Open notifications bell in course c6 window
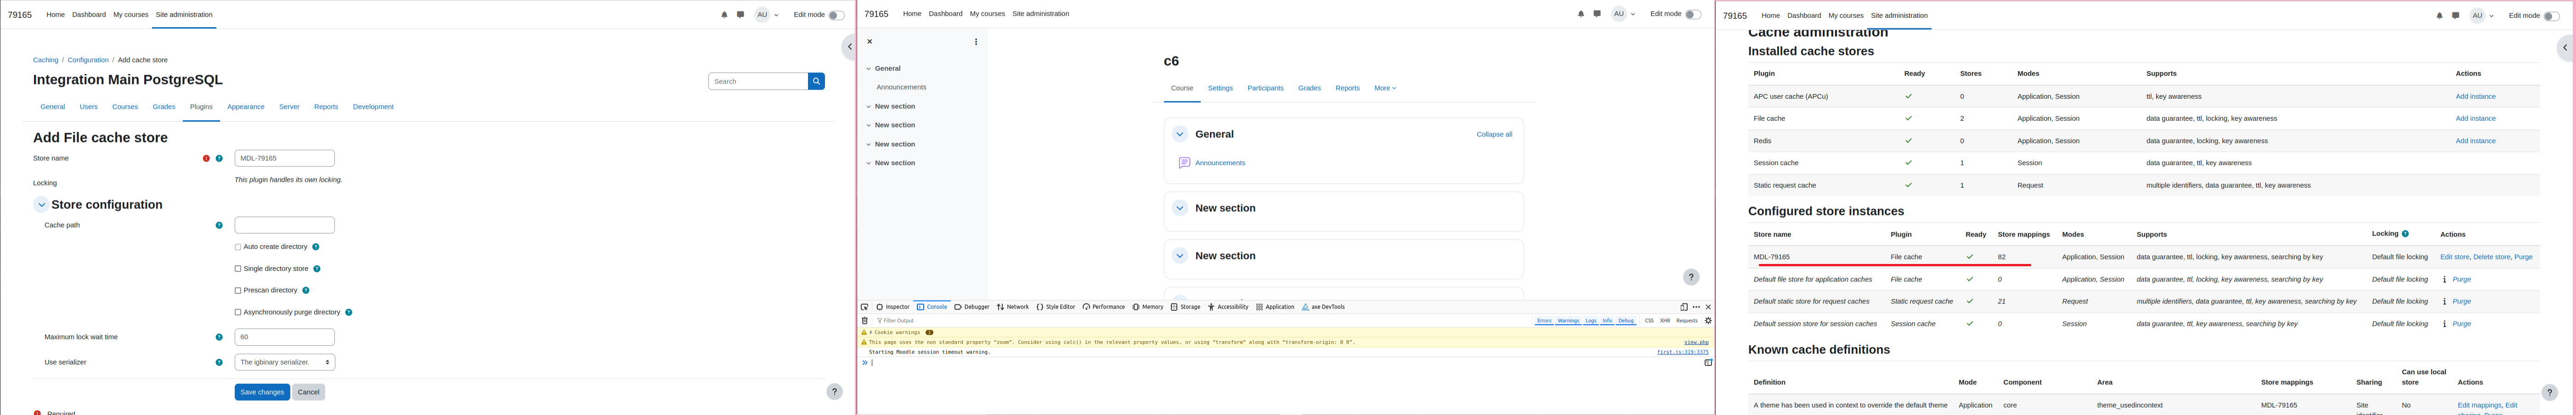The width and height of the screenshot is (2576, 415). (x=1581, y=14)
